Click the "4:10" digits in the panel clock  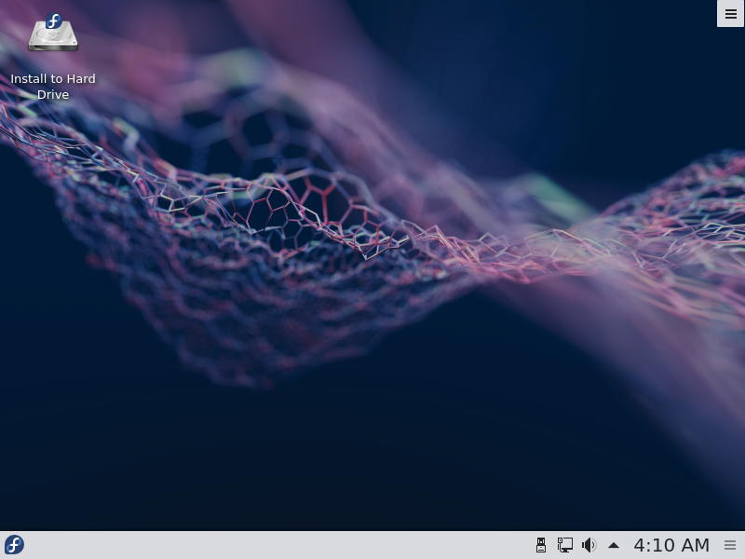[654, 545]
